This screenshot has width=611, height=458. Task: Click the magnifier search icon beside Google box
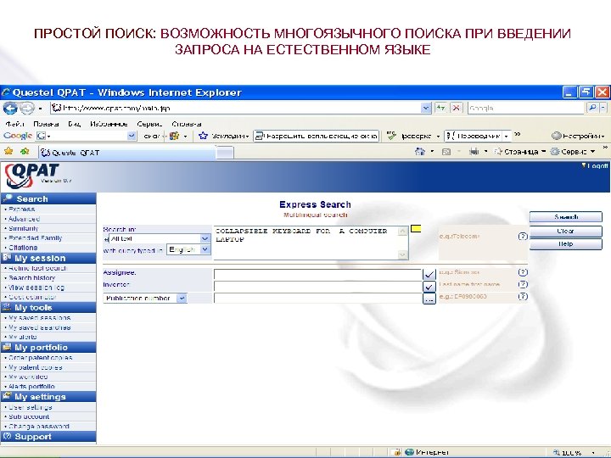tap(592, 108)
